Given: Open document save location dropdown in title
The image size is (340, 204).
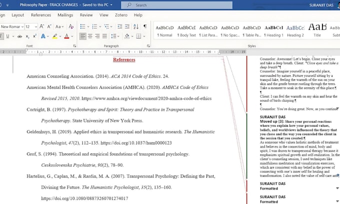Looking at the screenshot, I should point(111,5).
